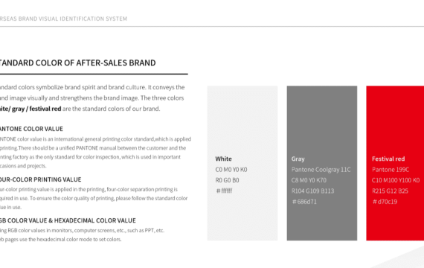Click the gray color swatch panel

tap(322, 163)
